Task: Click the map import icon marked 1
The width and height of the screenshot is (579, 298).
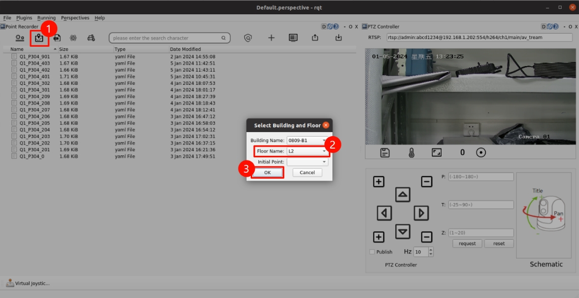Action: 39,38
